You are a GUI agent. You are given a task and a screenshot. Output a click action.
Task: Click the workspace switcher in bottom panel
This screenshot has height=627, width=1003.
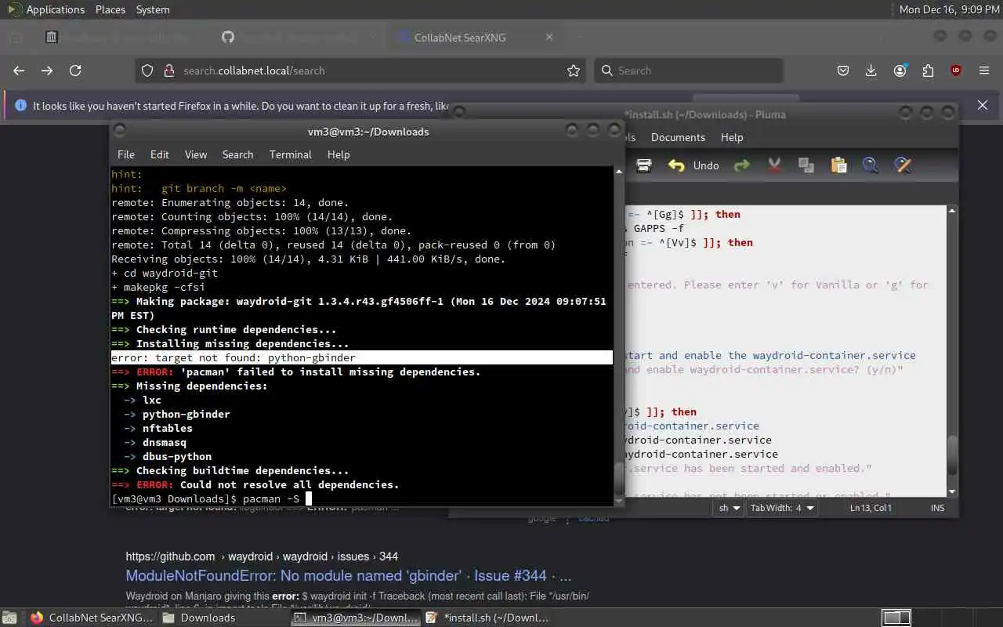897,618
